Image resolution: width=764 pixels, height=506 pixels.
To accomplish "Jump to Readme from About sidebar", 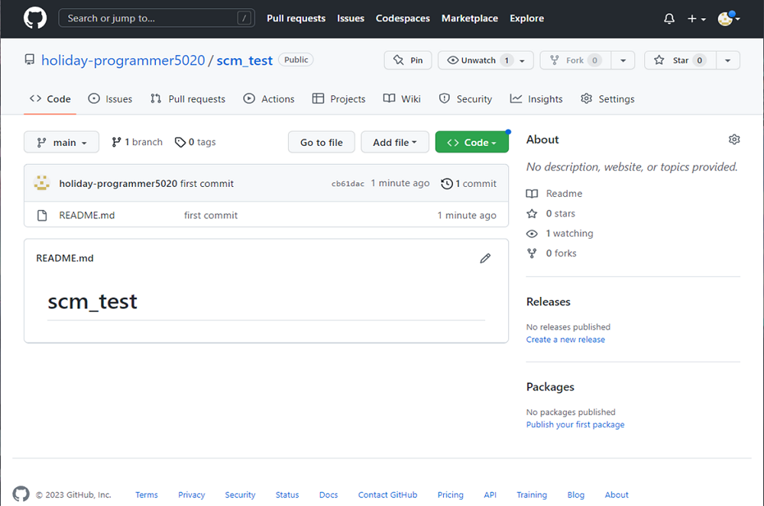I will (555, 194).
